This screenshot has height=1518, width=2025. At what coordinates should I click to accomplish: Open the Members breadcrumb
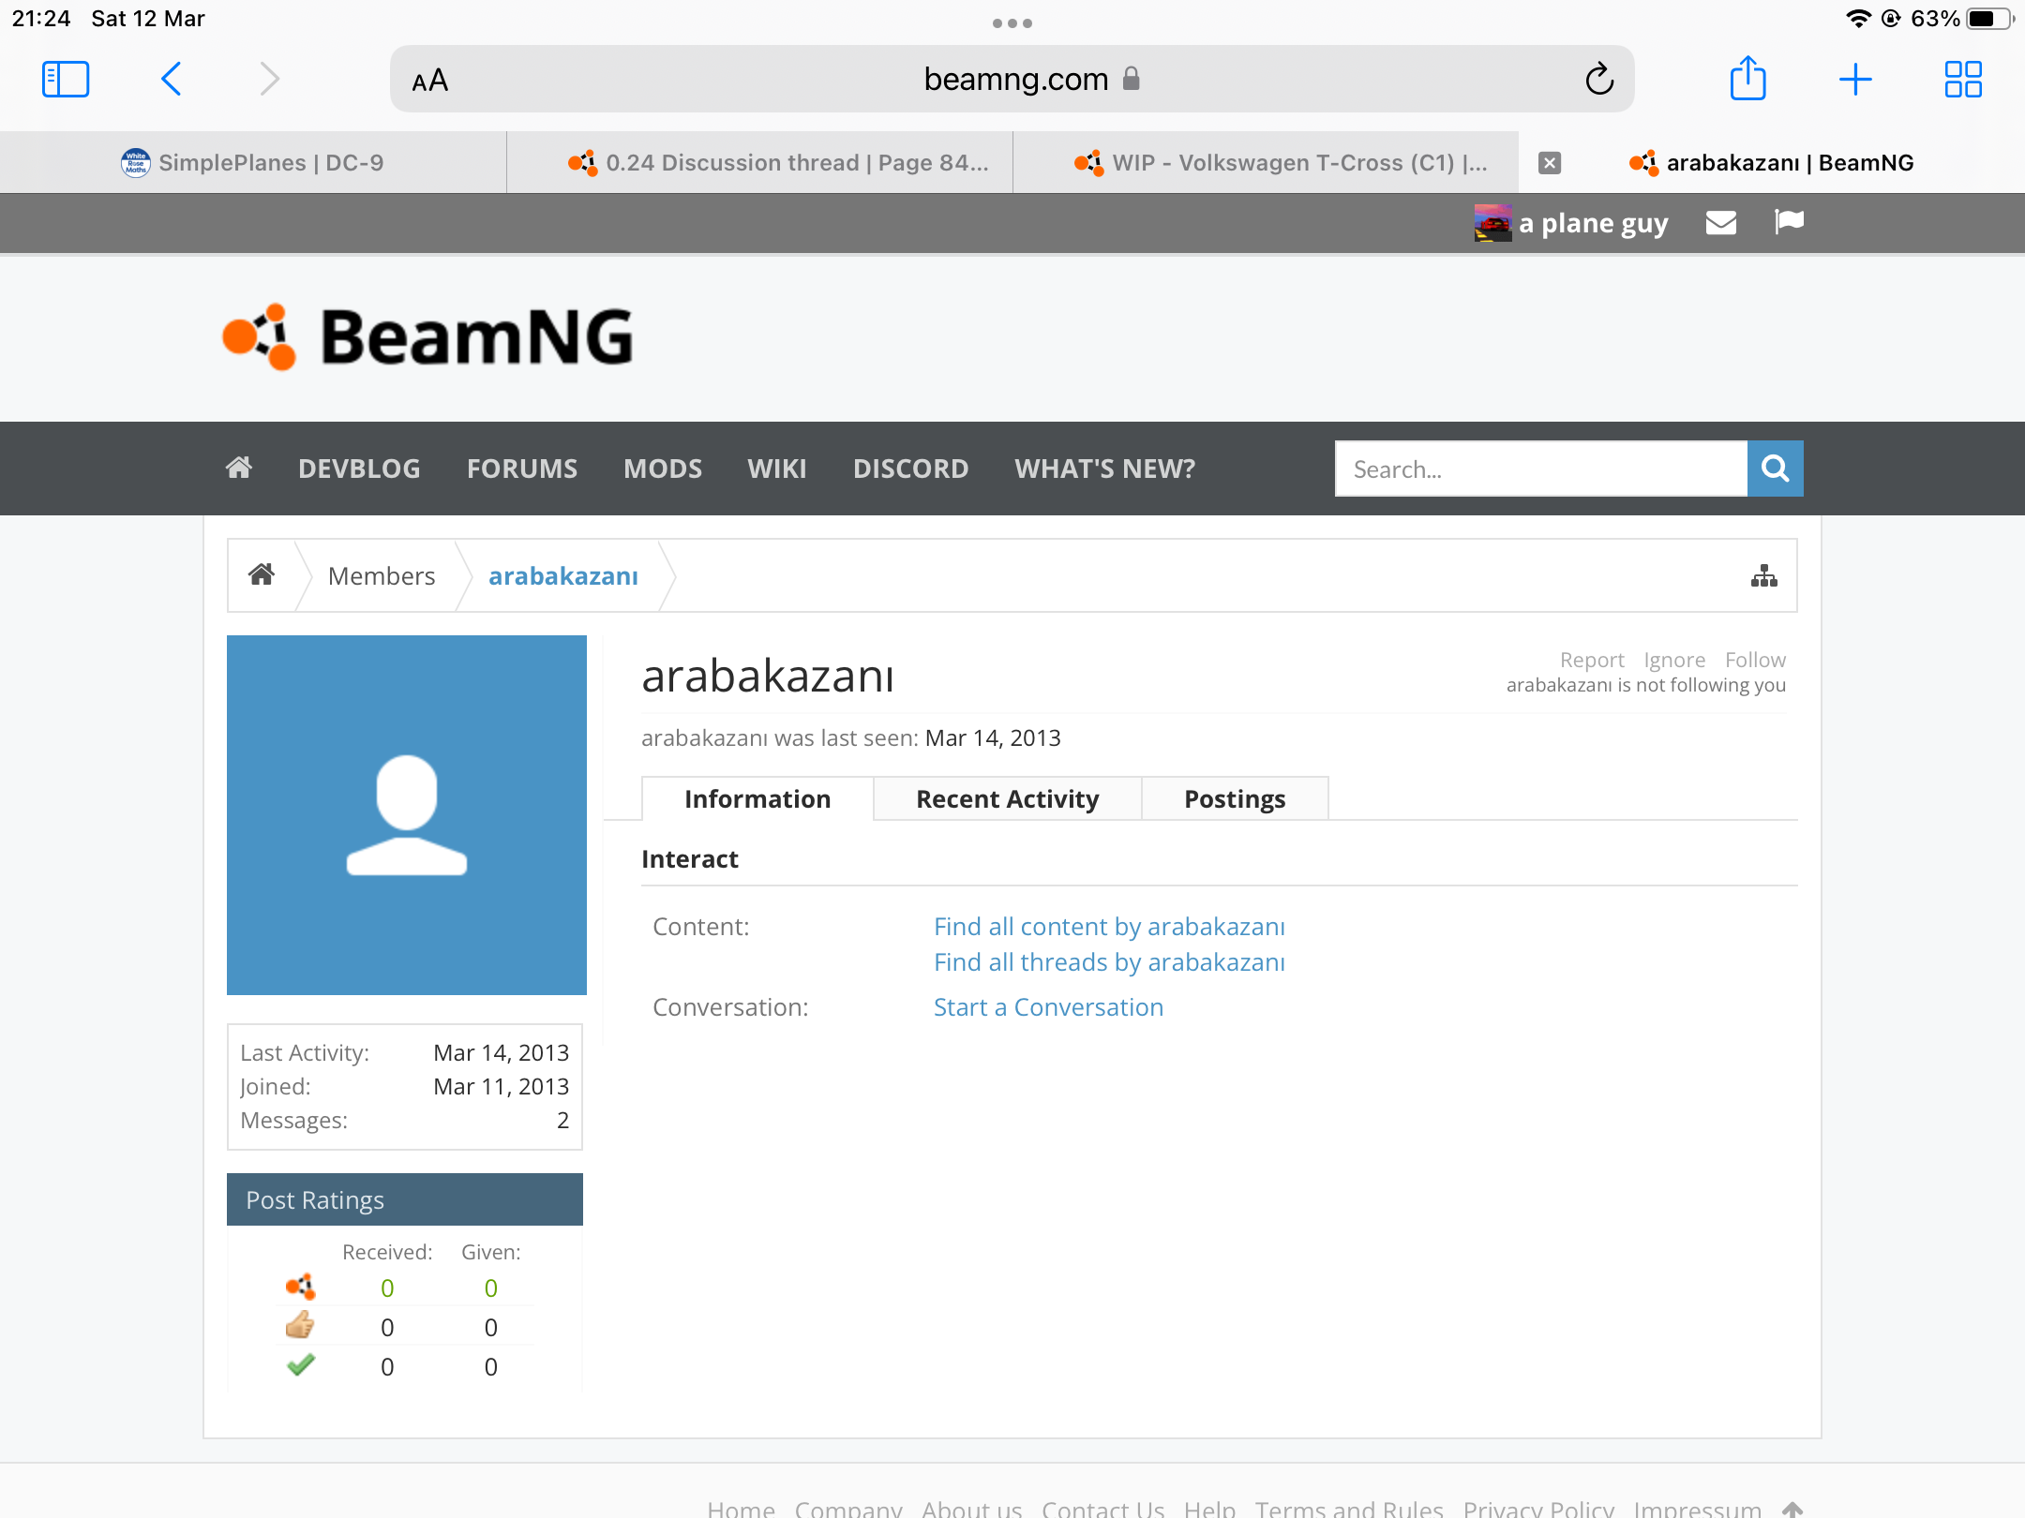pyautogui.click(x=382, y=575)
